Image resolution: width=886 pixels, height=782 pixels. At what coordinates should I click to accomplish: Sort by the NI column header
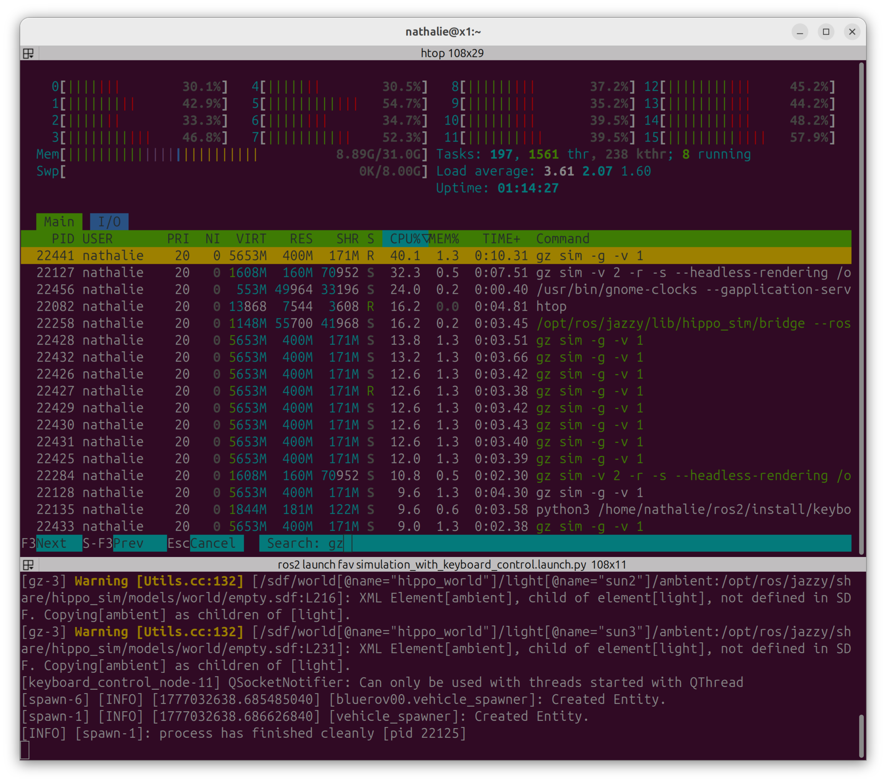[212, 238]
